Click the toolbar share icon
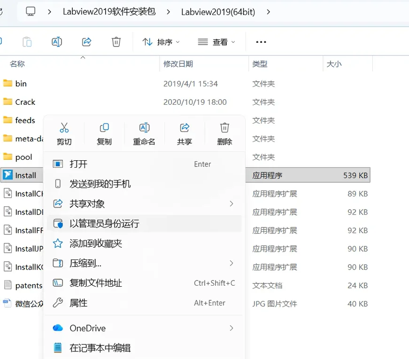Screen dimensions: 409x359 tap(86, 42)
